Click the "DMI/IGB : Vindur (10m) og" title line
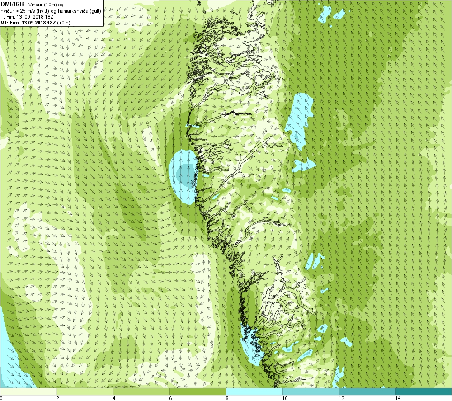Viewport: 452px width, 401px height. [32, 5]
